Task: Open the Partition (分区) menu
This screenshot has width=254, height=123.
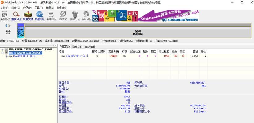Action: pyautogui.click(x=27, y=8)
